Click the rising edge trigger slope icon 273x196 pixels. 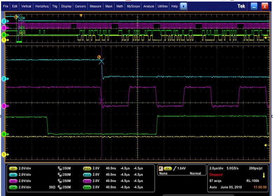[x=175, y=168]
